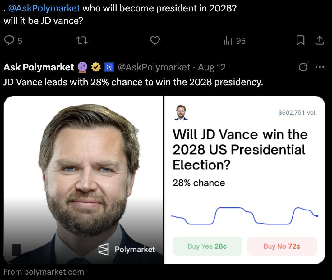The height and width of the screenshot is (280, 332).
Task: Open the share icon on the first tweet
Action: click(320, 40)
